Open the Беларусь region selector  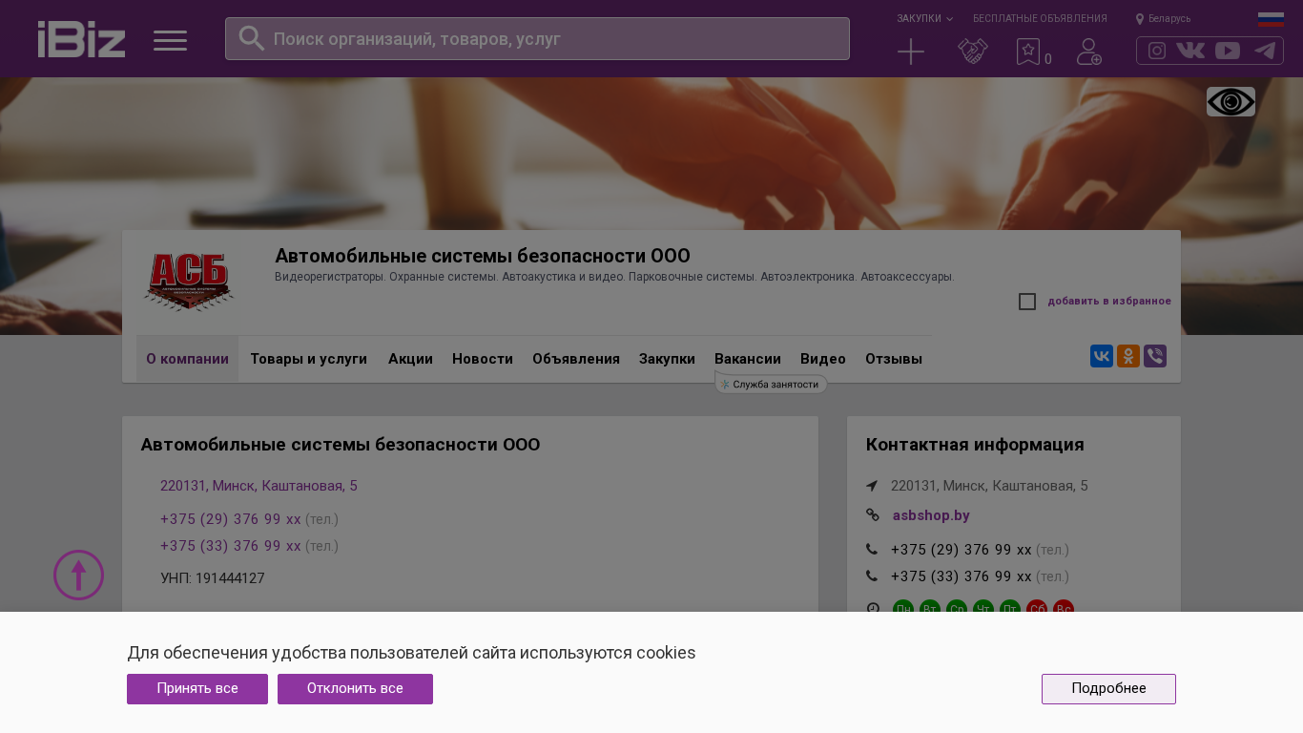tap(1163, 18)
